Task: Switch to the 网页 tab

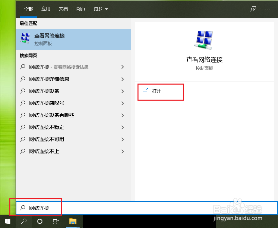Action: pyautogui.click(x=81, y=9)
